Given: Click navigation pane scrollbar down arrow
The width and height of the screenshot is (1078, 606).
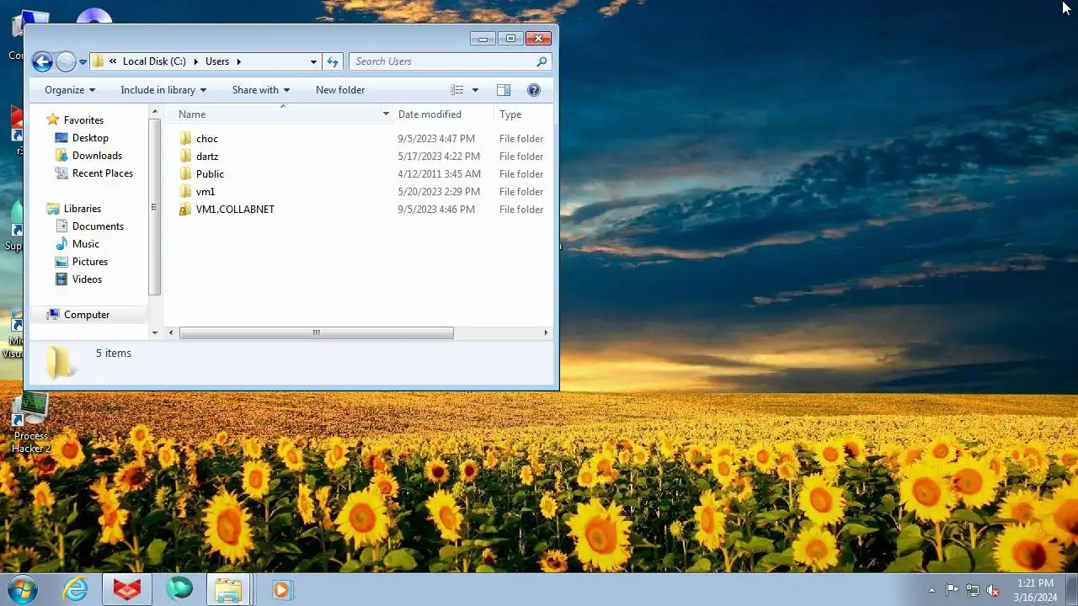Looking at the screenshot, I should 155,332.
